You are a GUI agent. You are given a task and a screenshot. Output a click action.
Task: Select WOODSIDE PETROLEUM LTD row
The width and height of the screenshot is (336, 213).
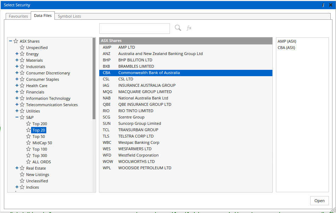(186, 168)
